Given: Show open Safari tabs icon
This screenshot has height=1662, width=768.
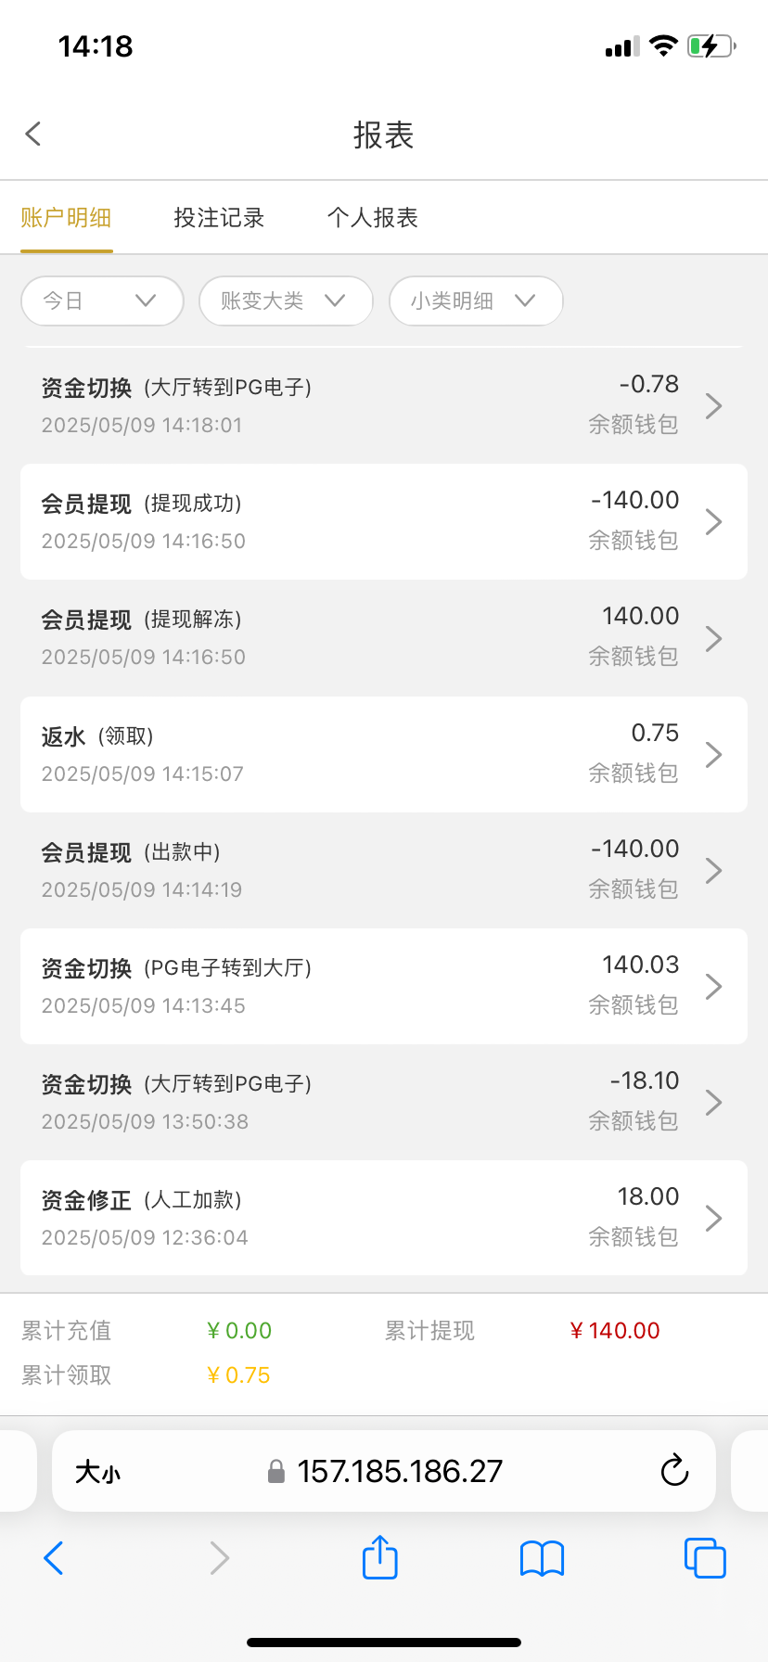Looking at the screenshot, I should [x=704, y=1558].
